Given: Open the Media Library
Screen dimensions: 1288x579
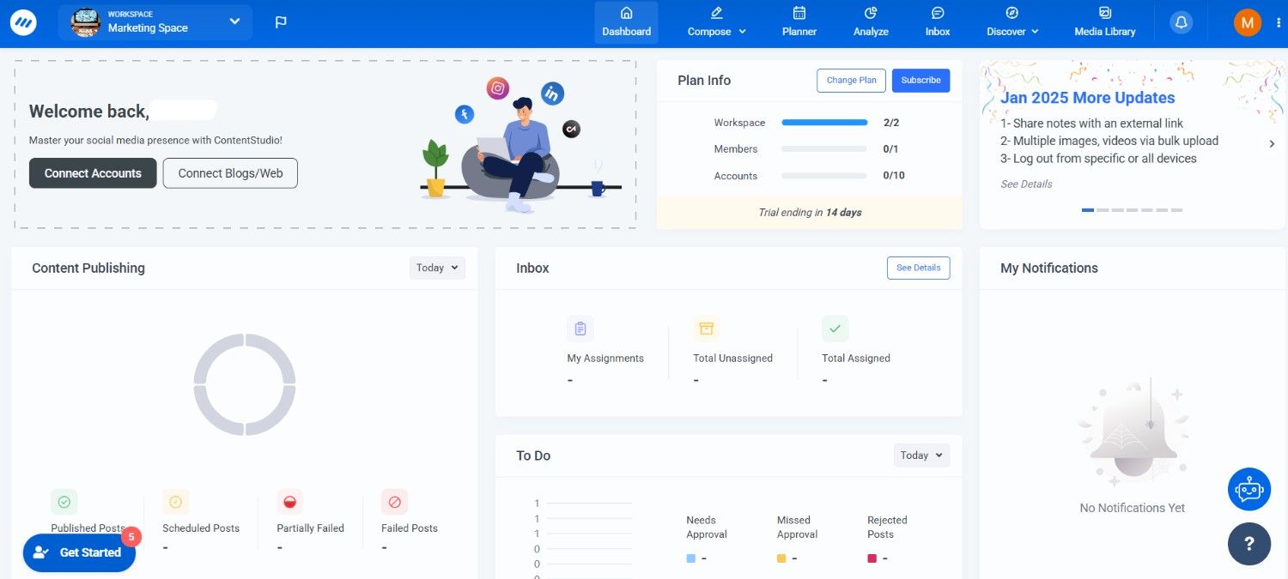Looking at the screenshot, I should (x=1104, y=22).
